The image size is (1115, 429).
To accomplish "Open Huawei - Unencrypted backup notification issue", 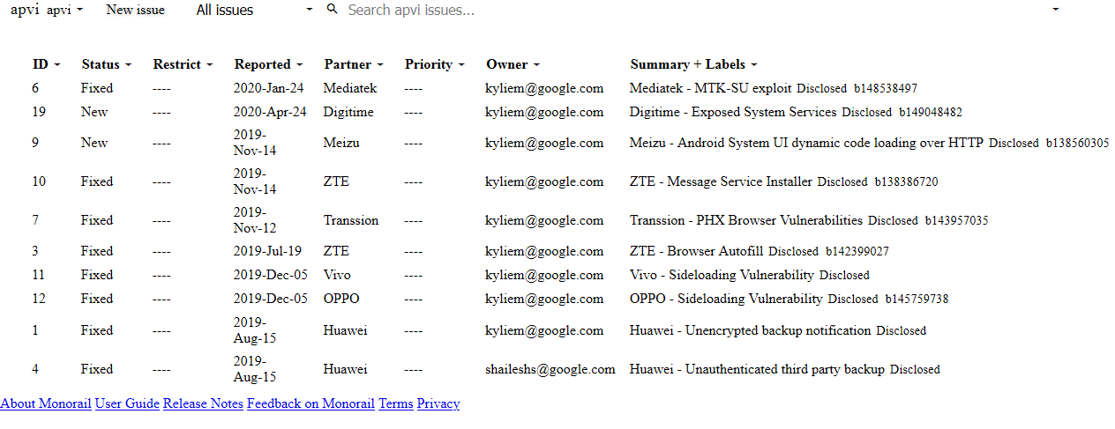I will point(750,330).
